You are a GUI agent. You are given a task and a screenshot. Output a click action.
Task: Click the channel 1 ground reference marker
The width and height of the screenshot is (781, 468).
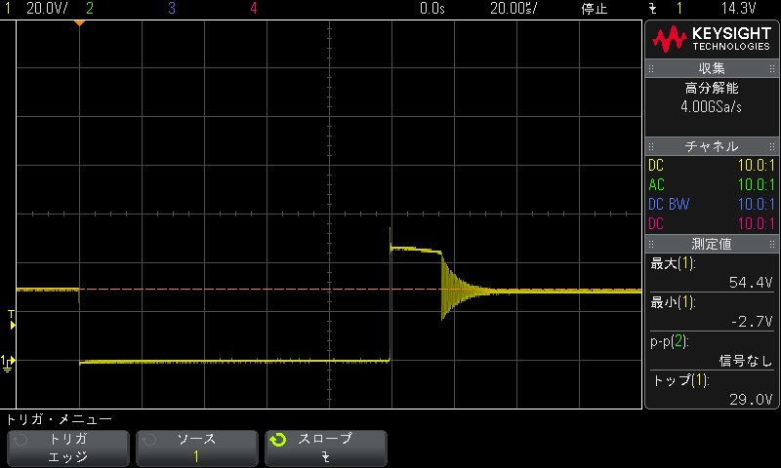tap(8, 361)
